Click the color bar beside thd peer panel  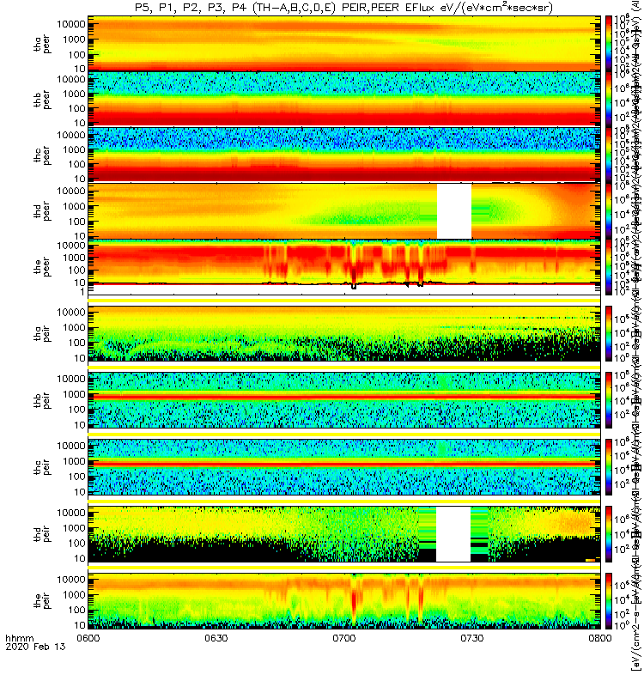[609, 211]
